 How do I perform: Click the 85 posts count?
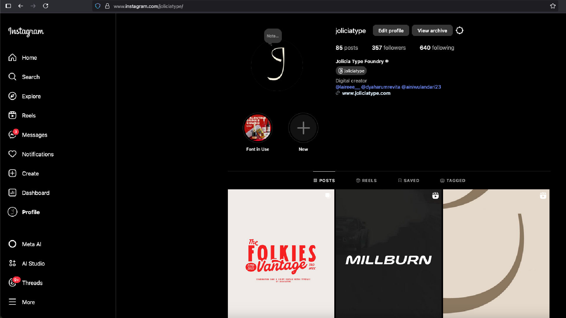tap(347, 48)
